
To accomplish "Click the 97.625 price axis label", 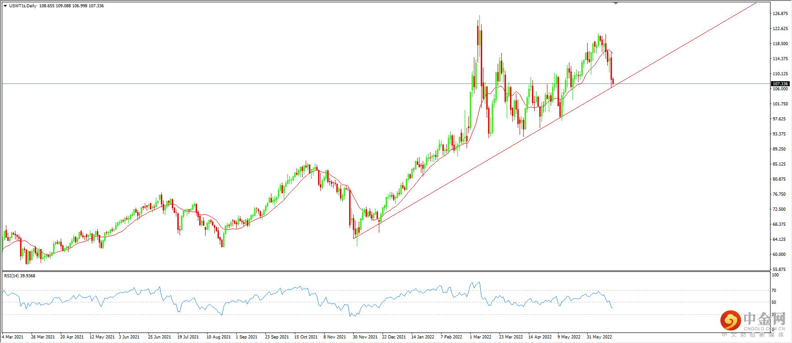I will (x=779, y=119).
